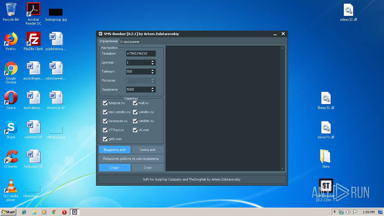Select publisherma... Word document icon

56,41
